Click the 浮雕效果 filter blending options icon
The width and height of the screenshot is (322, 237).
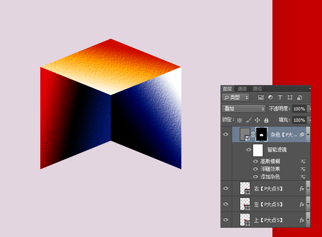[x=303, y=169]
